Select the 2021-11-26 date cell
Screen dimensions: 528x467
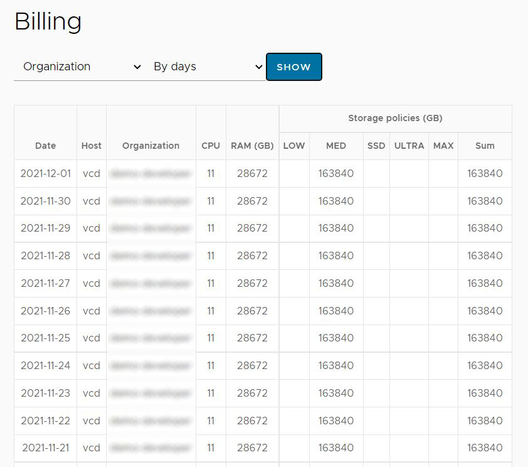[x=45, y=311]
